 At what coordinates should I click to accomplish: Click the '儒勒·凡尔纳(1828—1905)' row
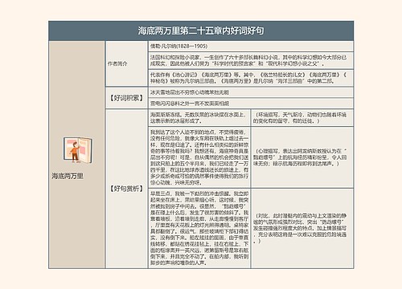tap(251, 46)
